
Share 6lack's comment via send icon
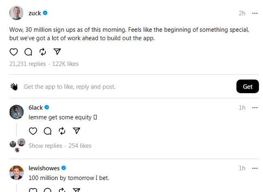(76, 131)
